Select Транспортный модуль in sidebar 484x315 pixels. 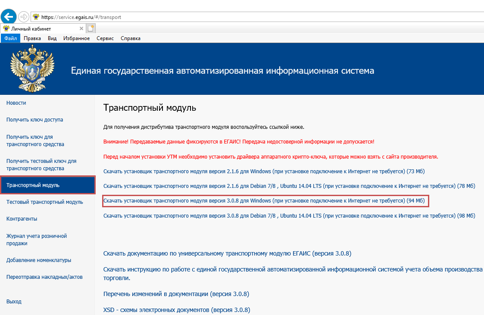[x=48, y=185]
